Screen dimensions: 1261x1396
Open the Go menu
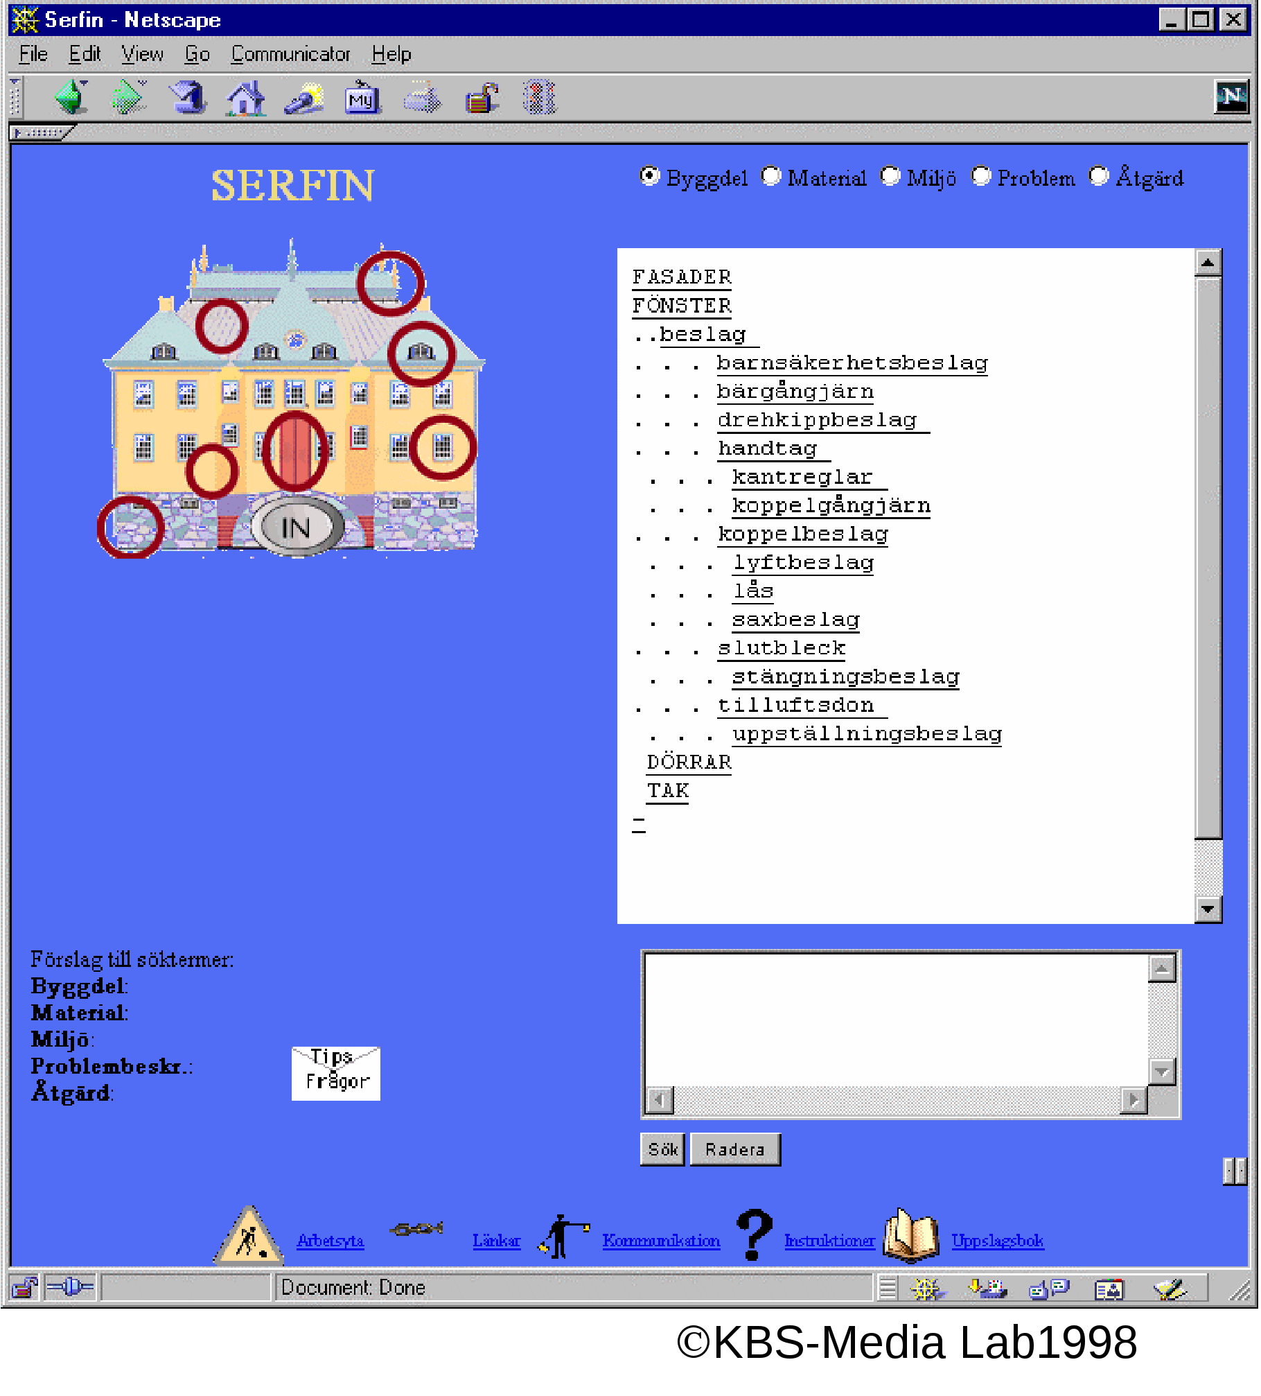pyautogui.click(x=197, y=54)
